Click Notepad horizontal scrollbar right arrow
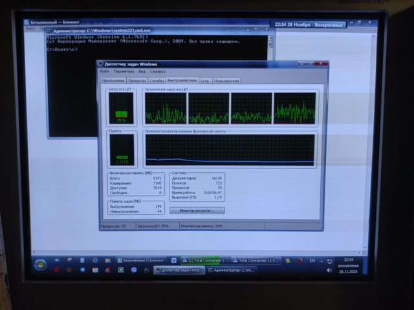The height and width of the screenshot is (310, 414). click(360, 252)
